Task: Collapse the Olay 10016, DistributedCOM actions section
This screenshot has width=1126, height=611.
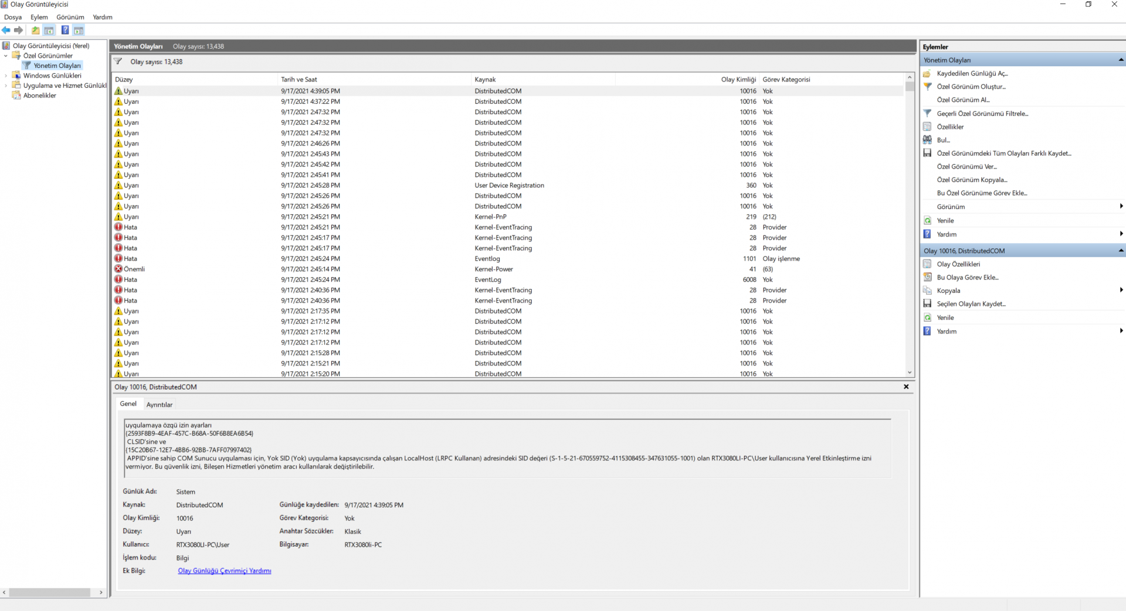Action: click(1121, 251)
